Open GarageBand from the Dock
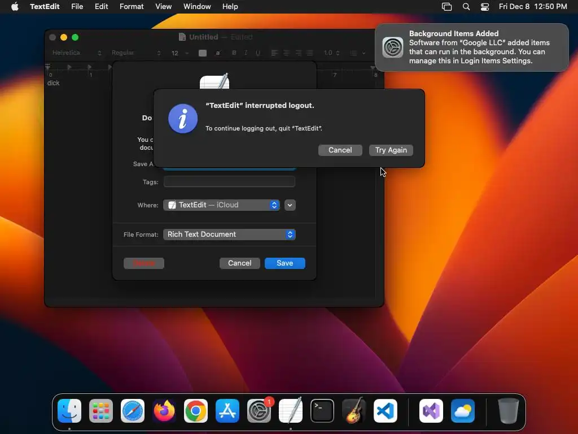 (x=354, y=411)
